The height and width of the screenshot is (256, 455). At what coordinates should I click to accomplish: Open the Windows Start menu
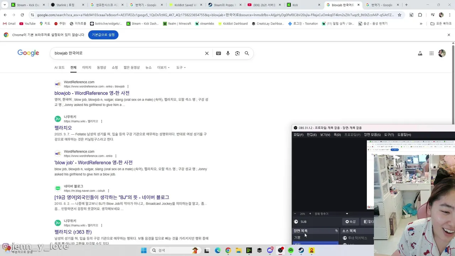click(144, 250)
